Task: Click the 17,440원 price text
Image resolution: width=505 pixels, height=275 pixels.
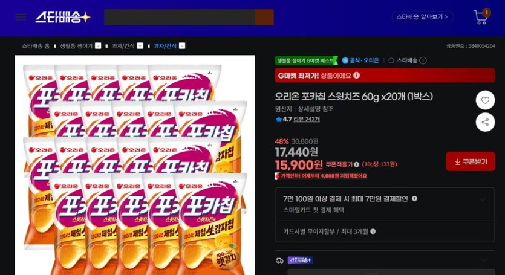Action: click(x=296, y=152)
